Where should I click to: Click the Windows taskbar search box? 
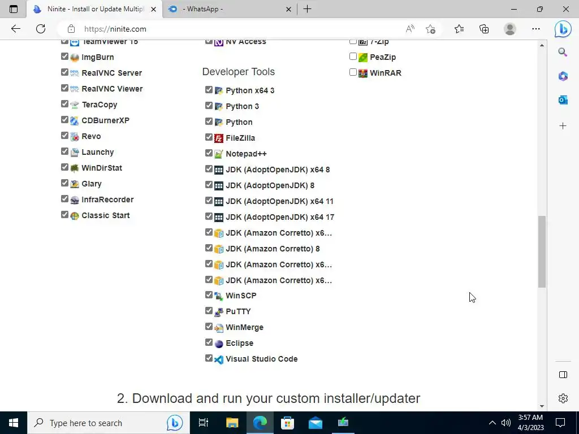coord(108,423)
